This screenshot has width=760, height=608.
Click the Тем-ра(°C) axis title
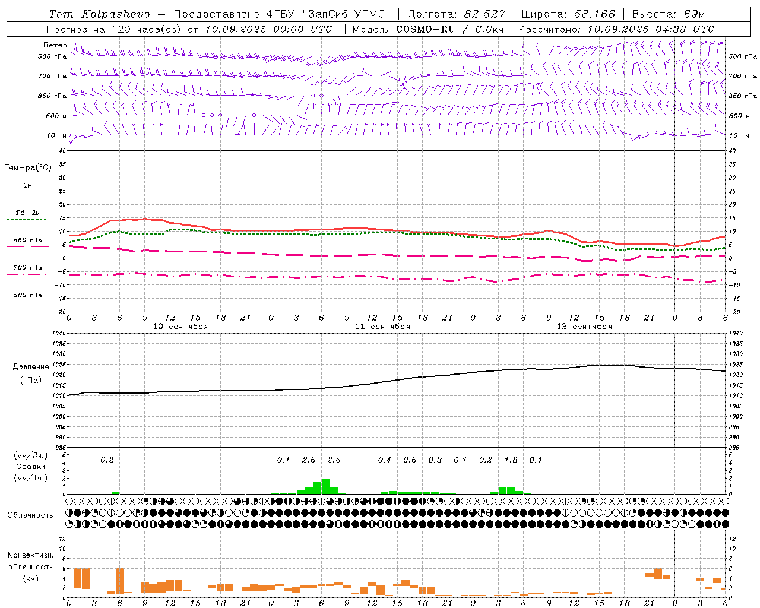[28, 168]
